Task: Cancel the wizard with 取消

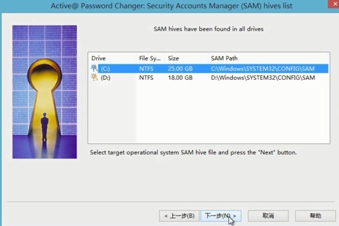Action: 268,216
